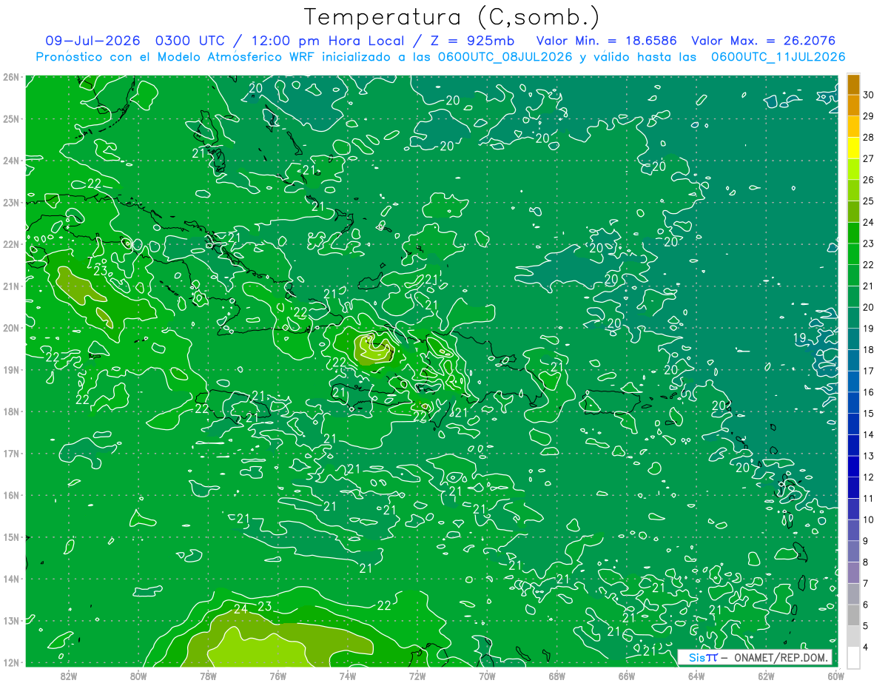Click longitude axis label 70W

(x=487, y=676)
